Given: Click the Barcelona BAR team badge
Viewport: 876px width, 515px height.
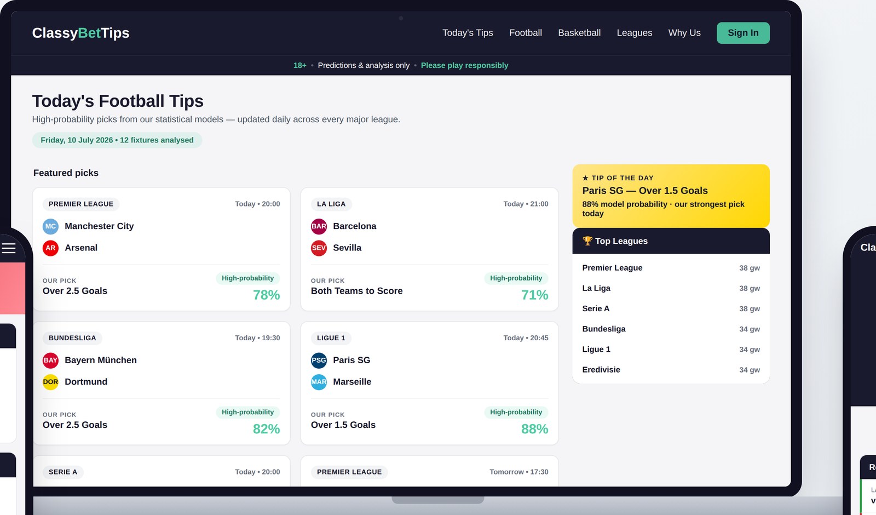Looking at the screenshot, I should tap(319, 226).
